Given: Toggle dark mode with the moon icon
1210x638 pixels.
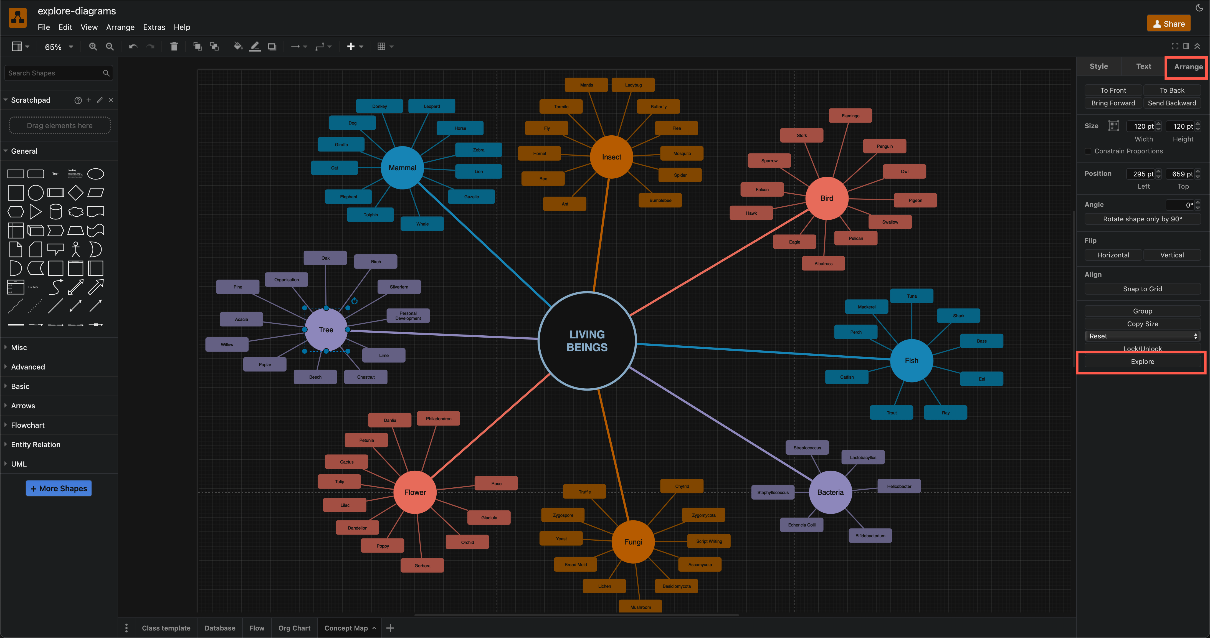Looking at the screenshot, I should click(1199, 8).
